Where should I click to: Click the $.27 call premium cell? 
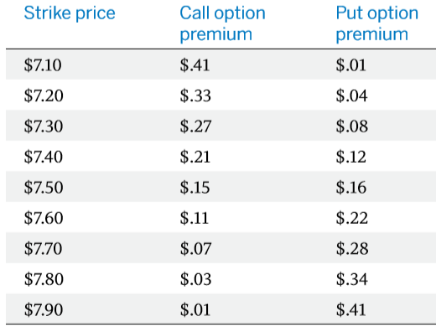pos(195,126)
